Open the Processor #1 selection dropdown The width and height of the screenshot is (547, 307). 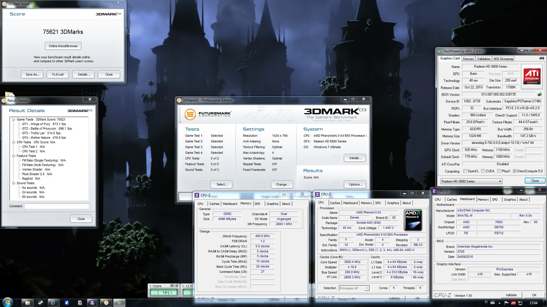tap(354, 288)
